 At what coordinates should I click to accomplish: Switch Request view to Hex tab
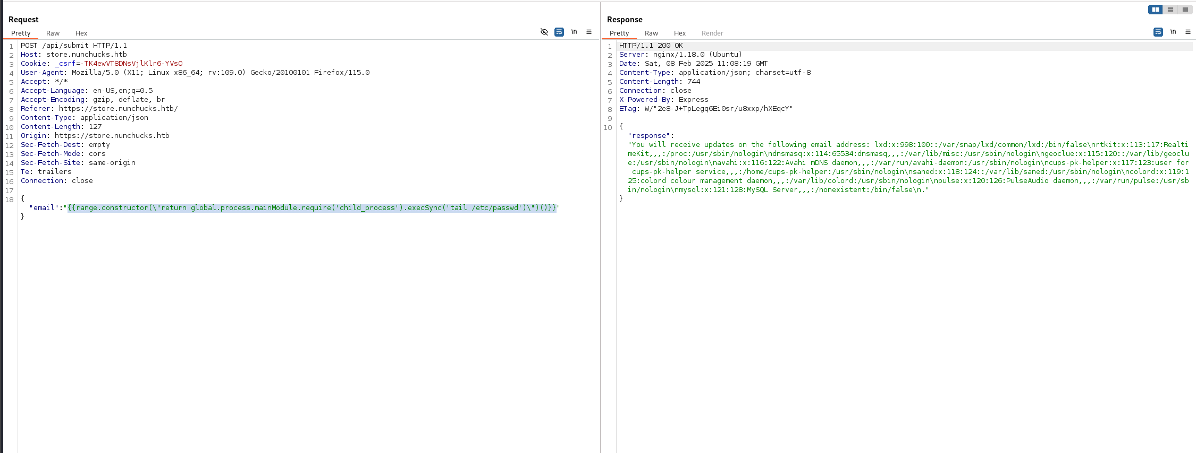tap(81, 33)
